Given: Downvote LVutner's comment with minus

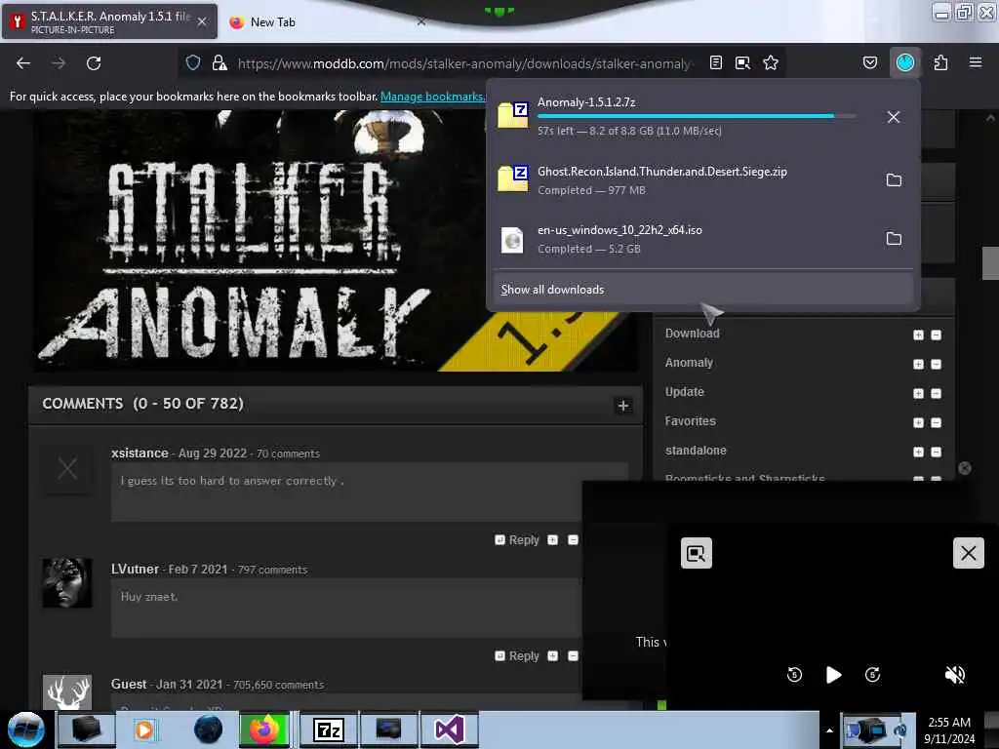Looking at the screenshot, I should 573,656.
